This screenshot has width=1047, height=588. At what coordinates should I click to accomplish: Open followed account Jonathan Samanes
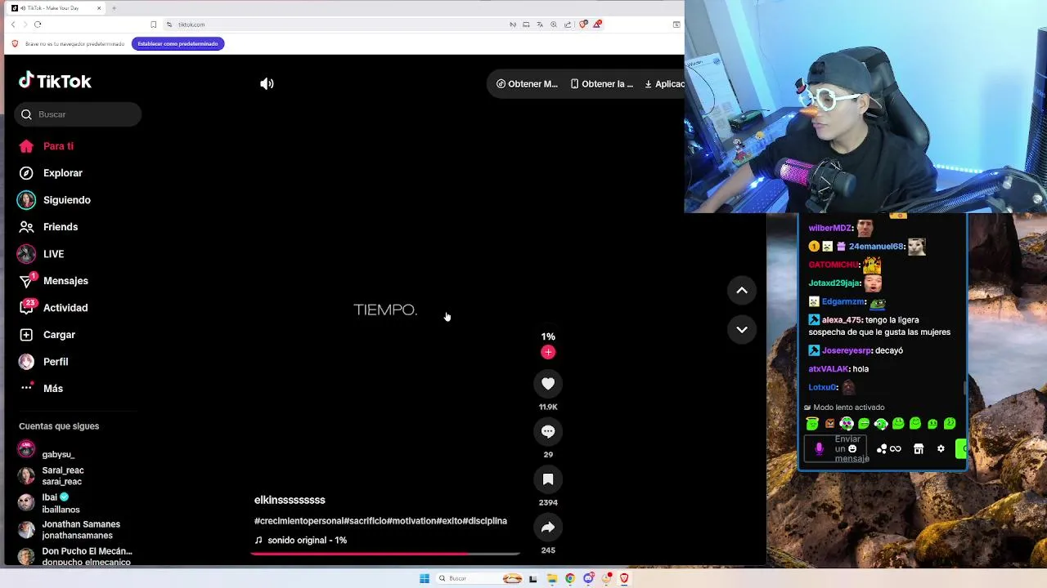point(70,530)
